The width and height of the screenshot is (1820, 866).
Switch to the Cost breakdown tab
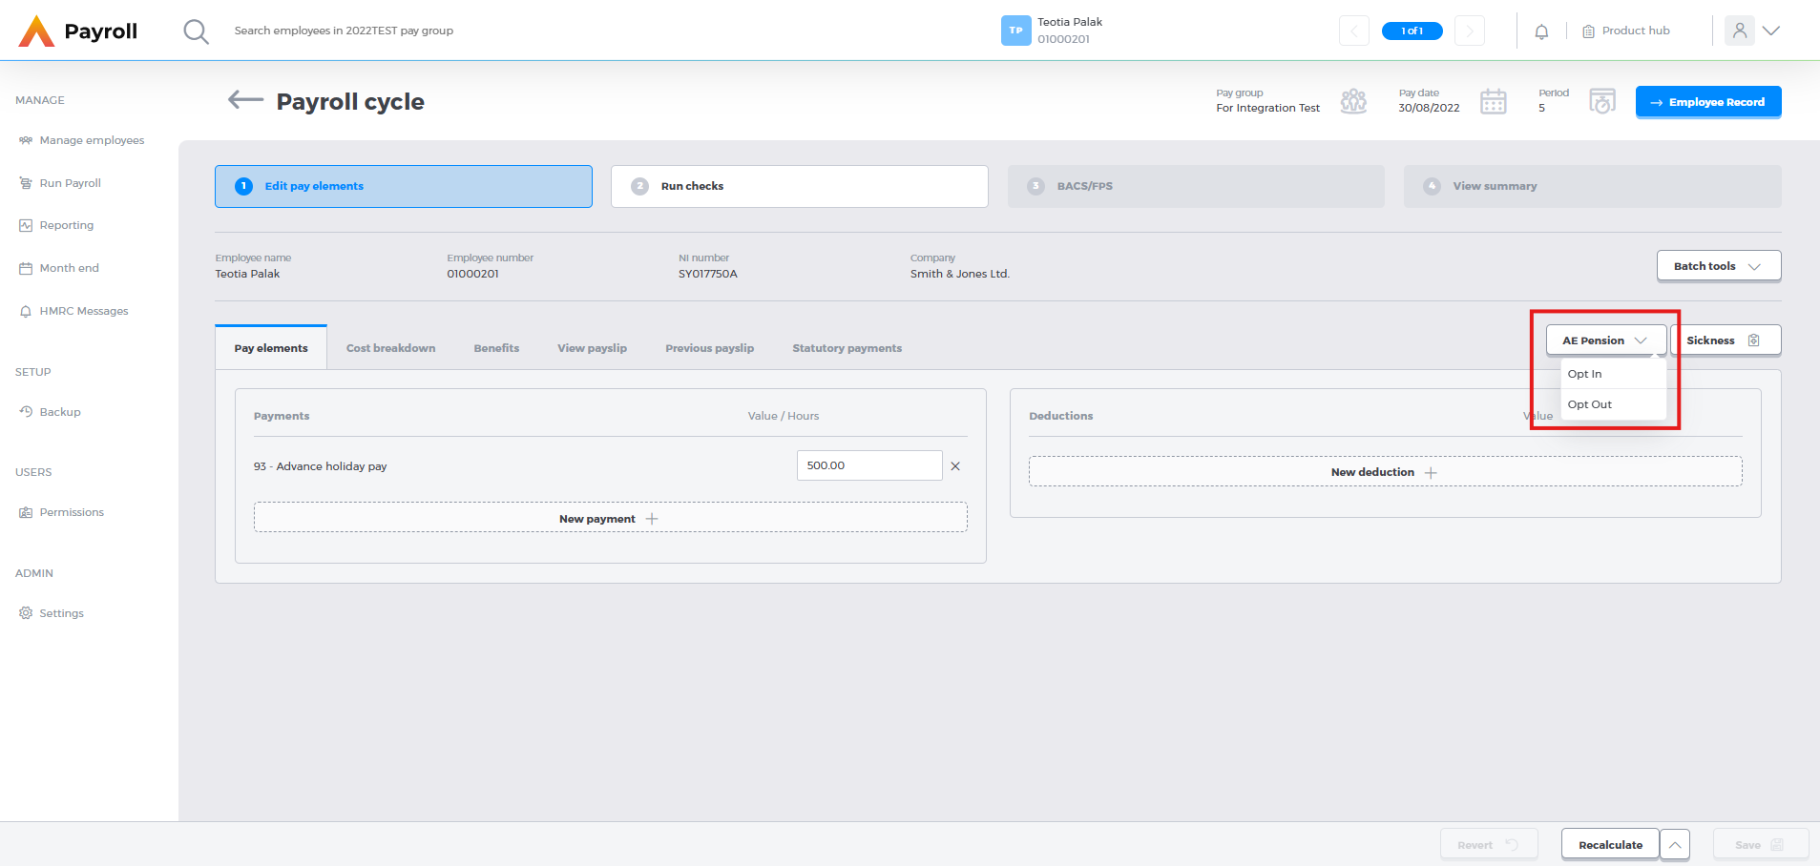pyautogui.click(x=390, y=348)
